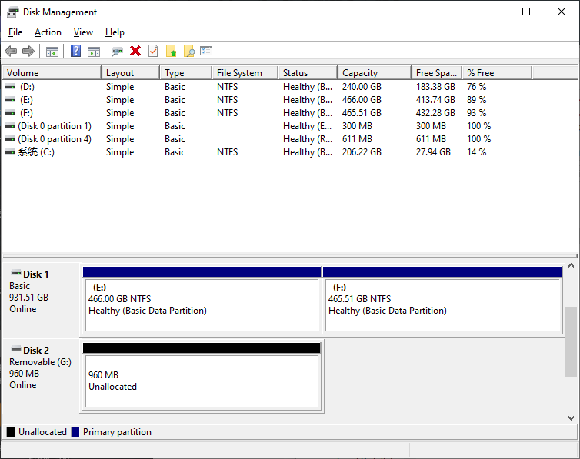Toggle the show/hide console tree icon
Viewport: 580px width, 459px height.
coord(52,52)
